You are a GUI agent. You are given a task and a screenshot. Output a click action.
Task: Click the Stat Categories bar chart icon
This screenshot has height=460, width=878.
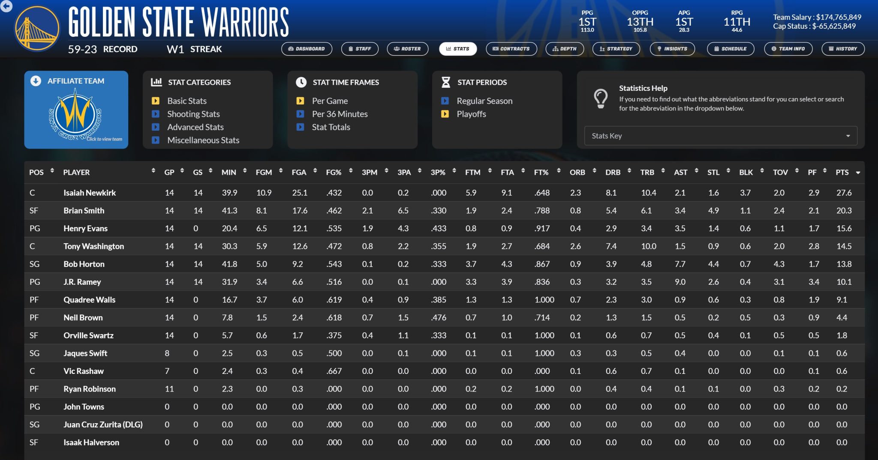click(156, 82)
